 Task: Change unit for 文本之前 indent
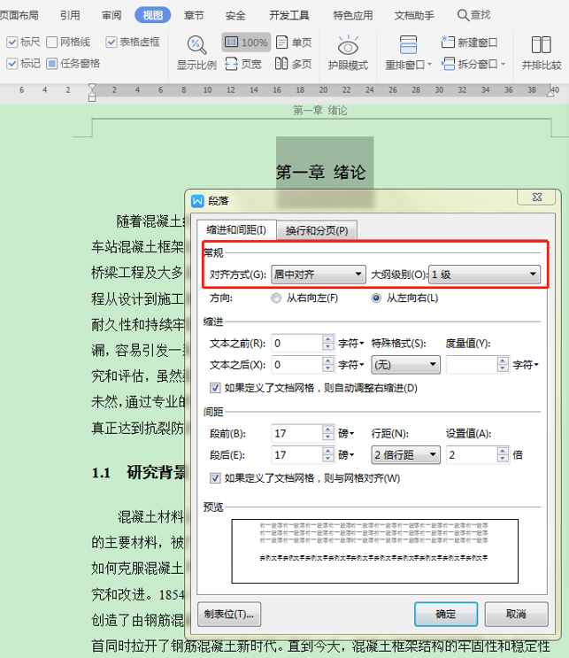[351, 344]
